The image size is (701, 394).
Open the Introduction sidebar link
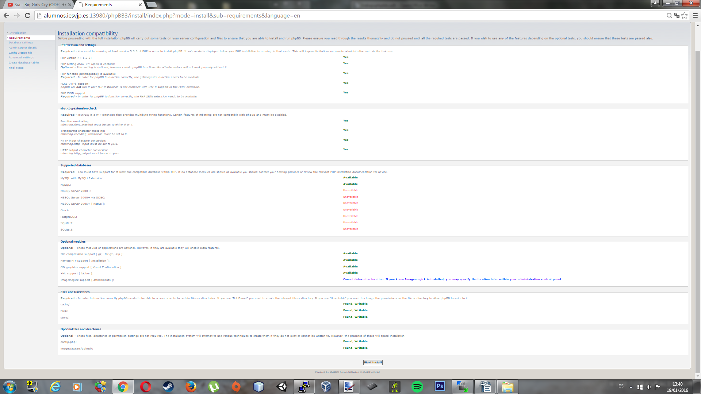click(18, 33)
